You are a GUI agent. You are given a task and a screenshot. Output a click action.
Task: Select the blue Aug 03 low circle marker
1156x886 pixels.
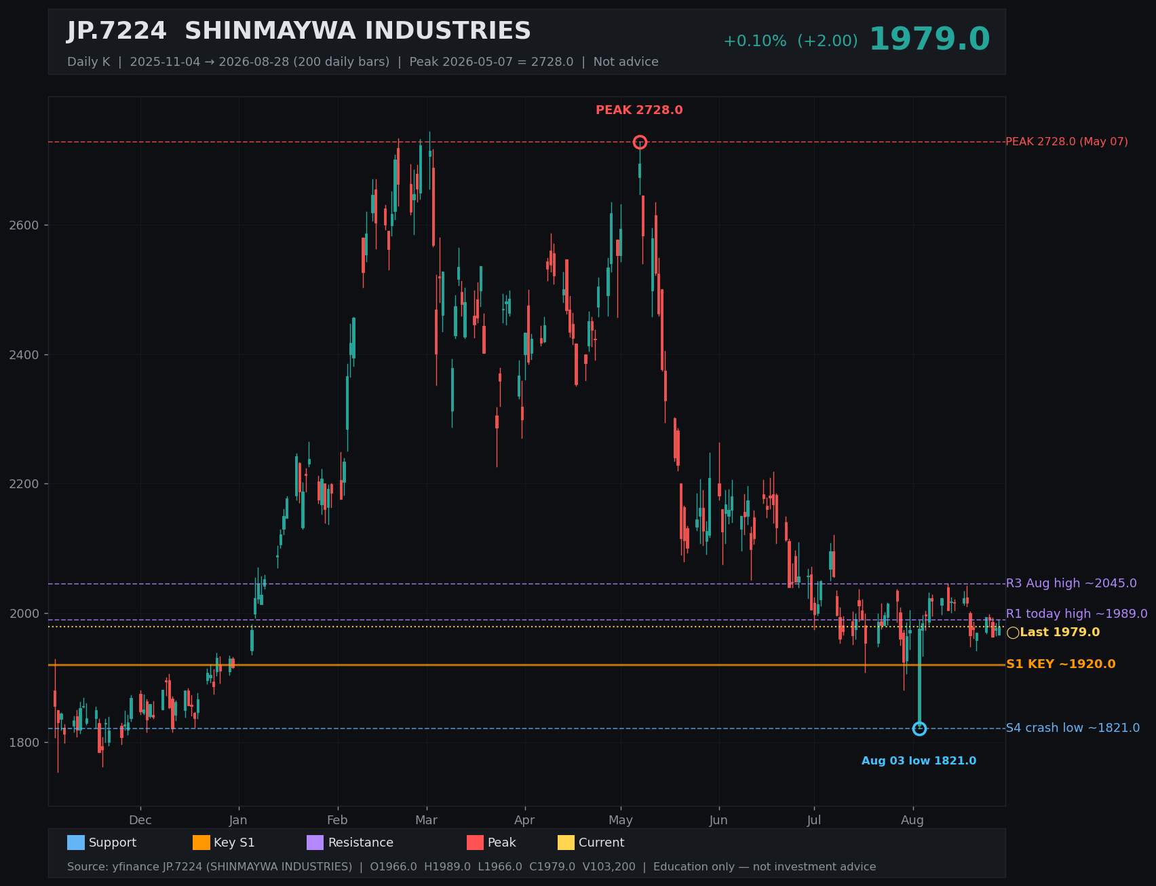[919, 728]
